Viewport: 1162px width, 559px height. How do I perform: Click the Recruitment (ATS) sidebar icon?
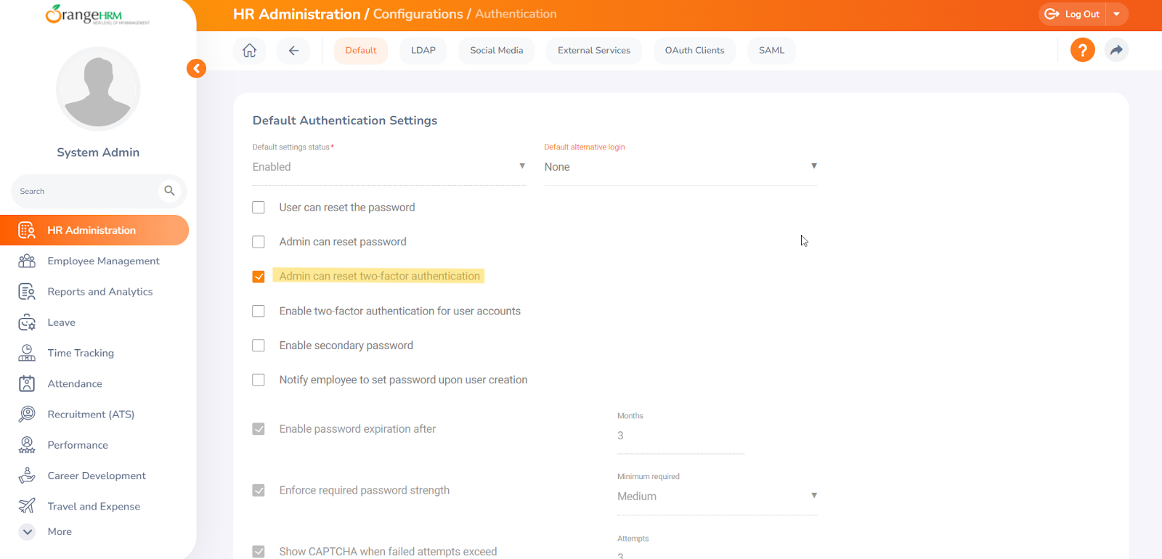tap(27, 414)
